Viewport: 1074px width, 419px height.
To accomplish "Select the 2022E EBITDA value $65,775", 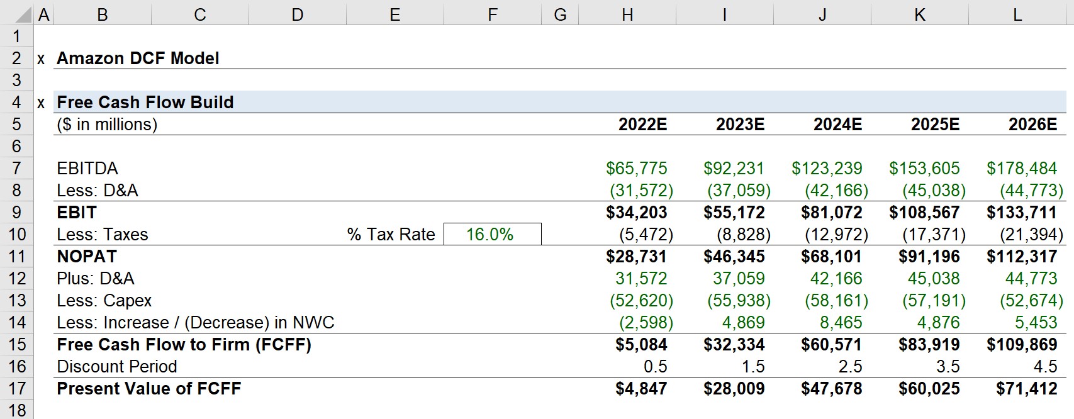I will tap(636, 169).
